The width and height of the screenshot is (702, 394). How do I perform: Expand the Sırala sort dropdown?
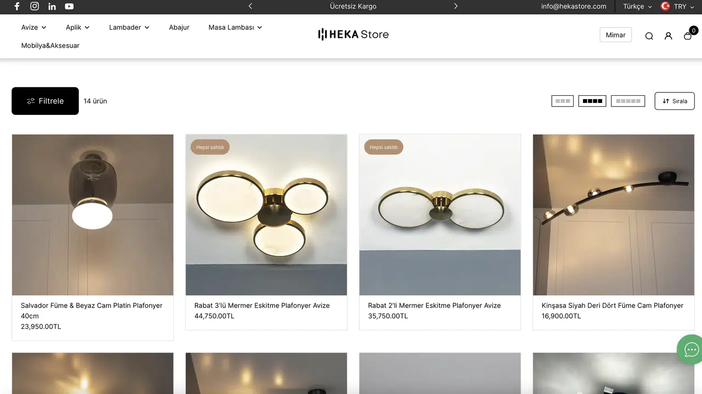click(x=674, y=101)
